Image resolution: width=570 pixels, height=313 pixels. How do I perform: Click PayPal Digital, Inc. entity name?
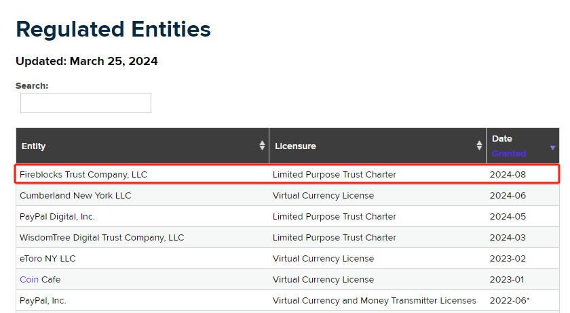coord(57,217)
